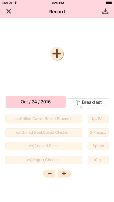Tap the 1/4 EA quantity field
The image size is (114, 202).
coord(98,119)
